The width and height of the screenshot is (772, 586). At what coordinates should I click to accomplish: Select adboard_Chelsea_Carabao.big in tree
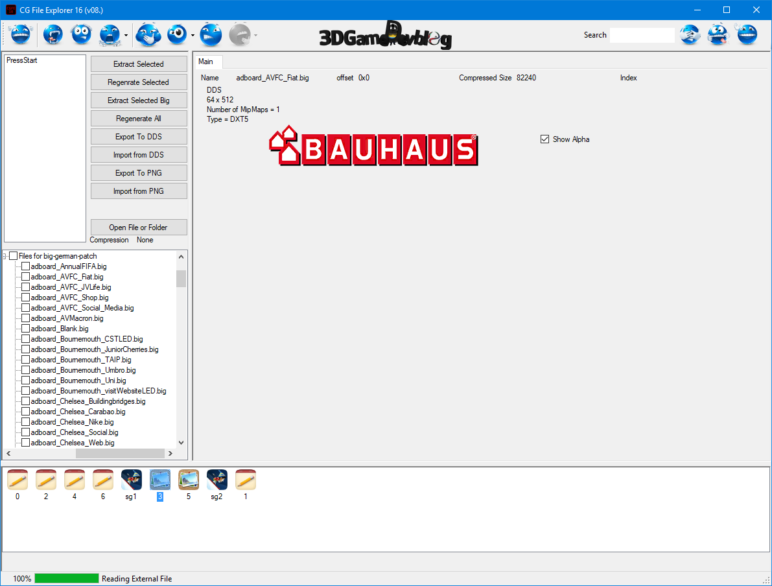tap(78, 412)
